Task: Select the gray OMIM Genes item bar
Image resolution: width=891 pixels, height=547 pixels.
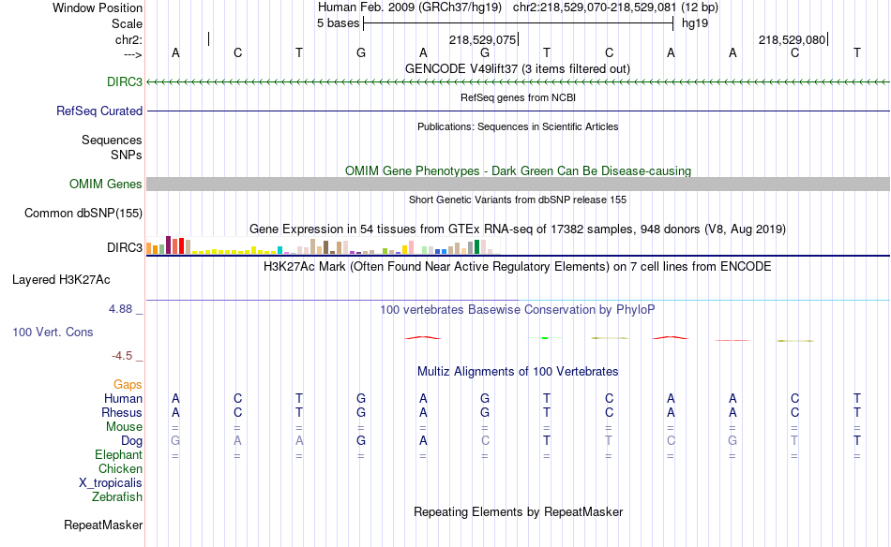Action: 518,184
